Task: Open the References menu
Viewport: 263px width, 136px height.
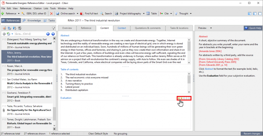Action: 26,9
